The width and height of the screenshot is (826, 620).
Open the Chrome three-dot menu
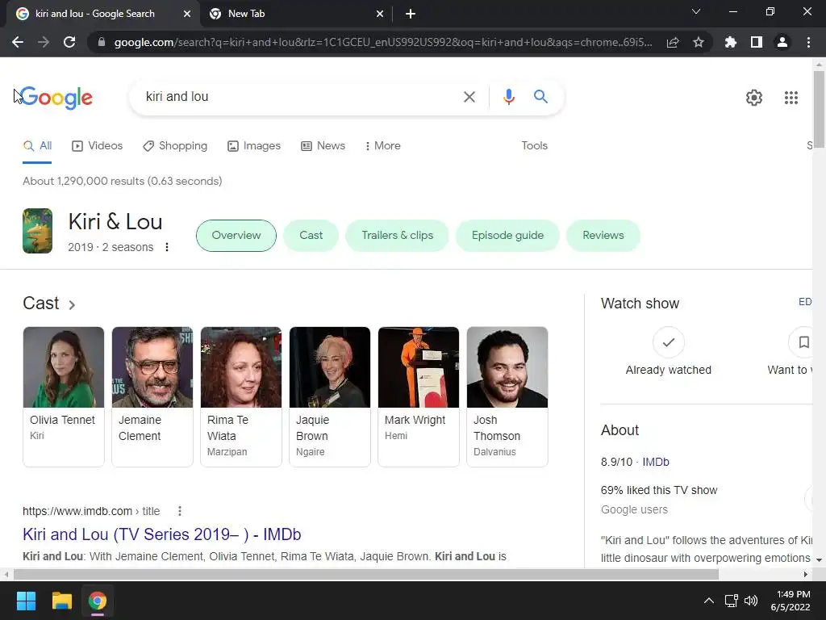(808, 42)
